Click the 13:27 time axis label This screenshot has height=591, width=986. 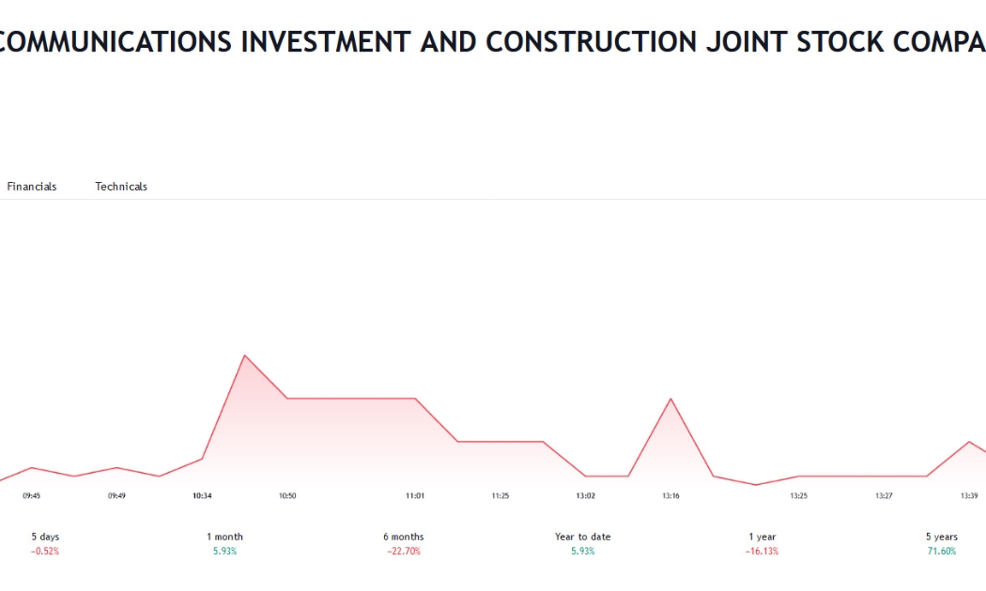(x=885, y=495)
